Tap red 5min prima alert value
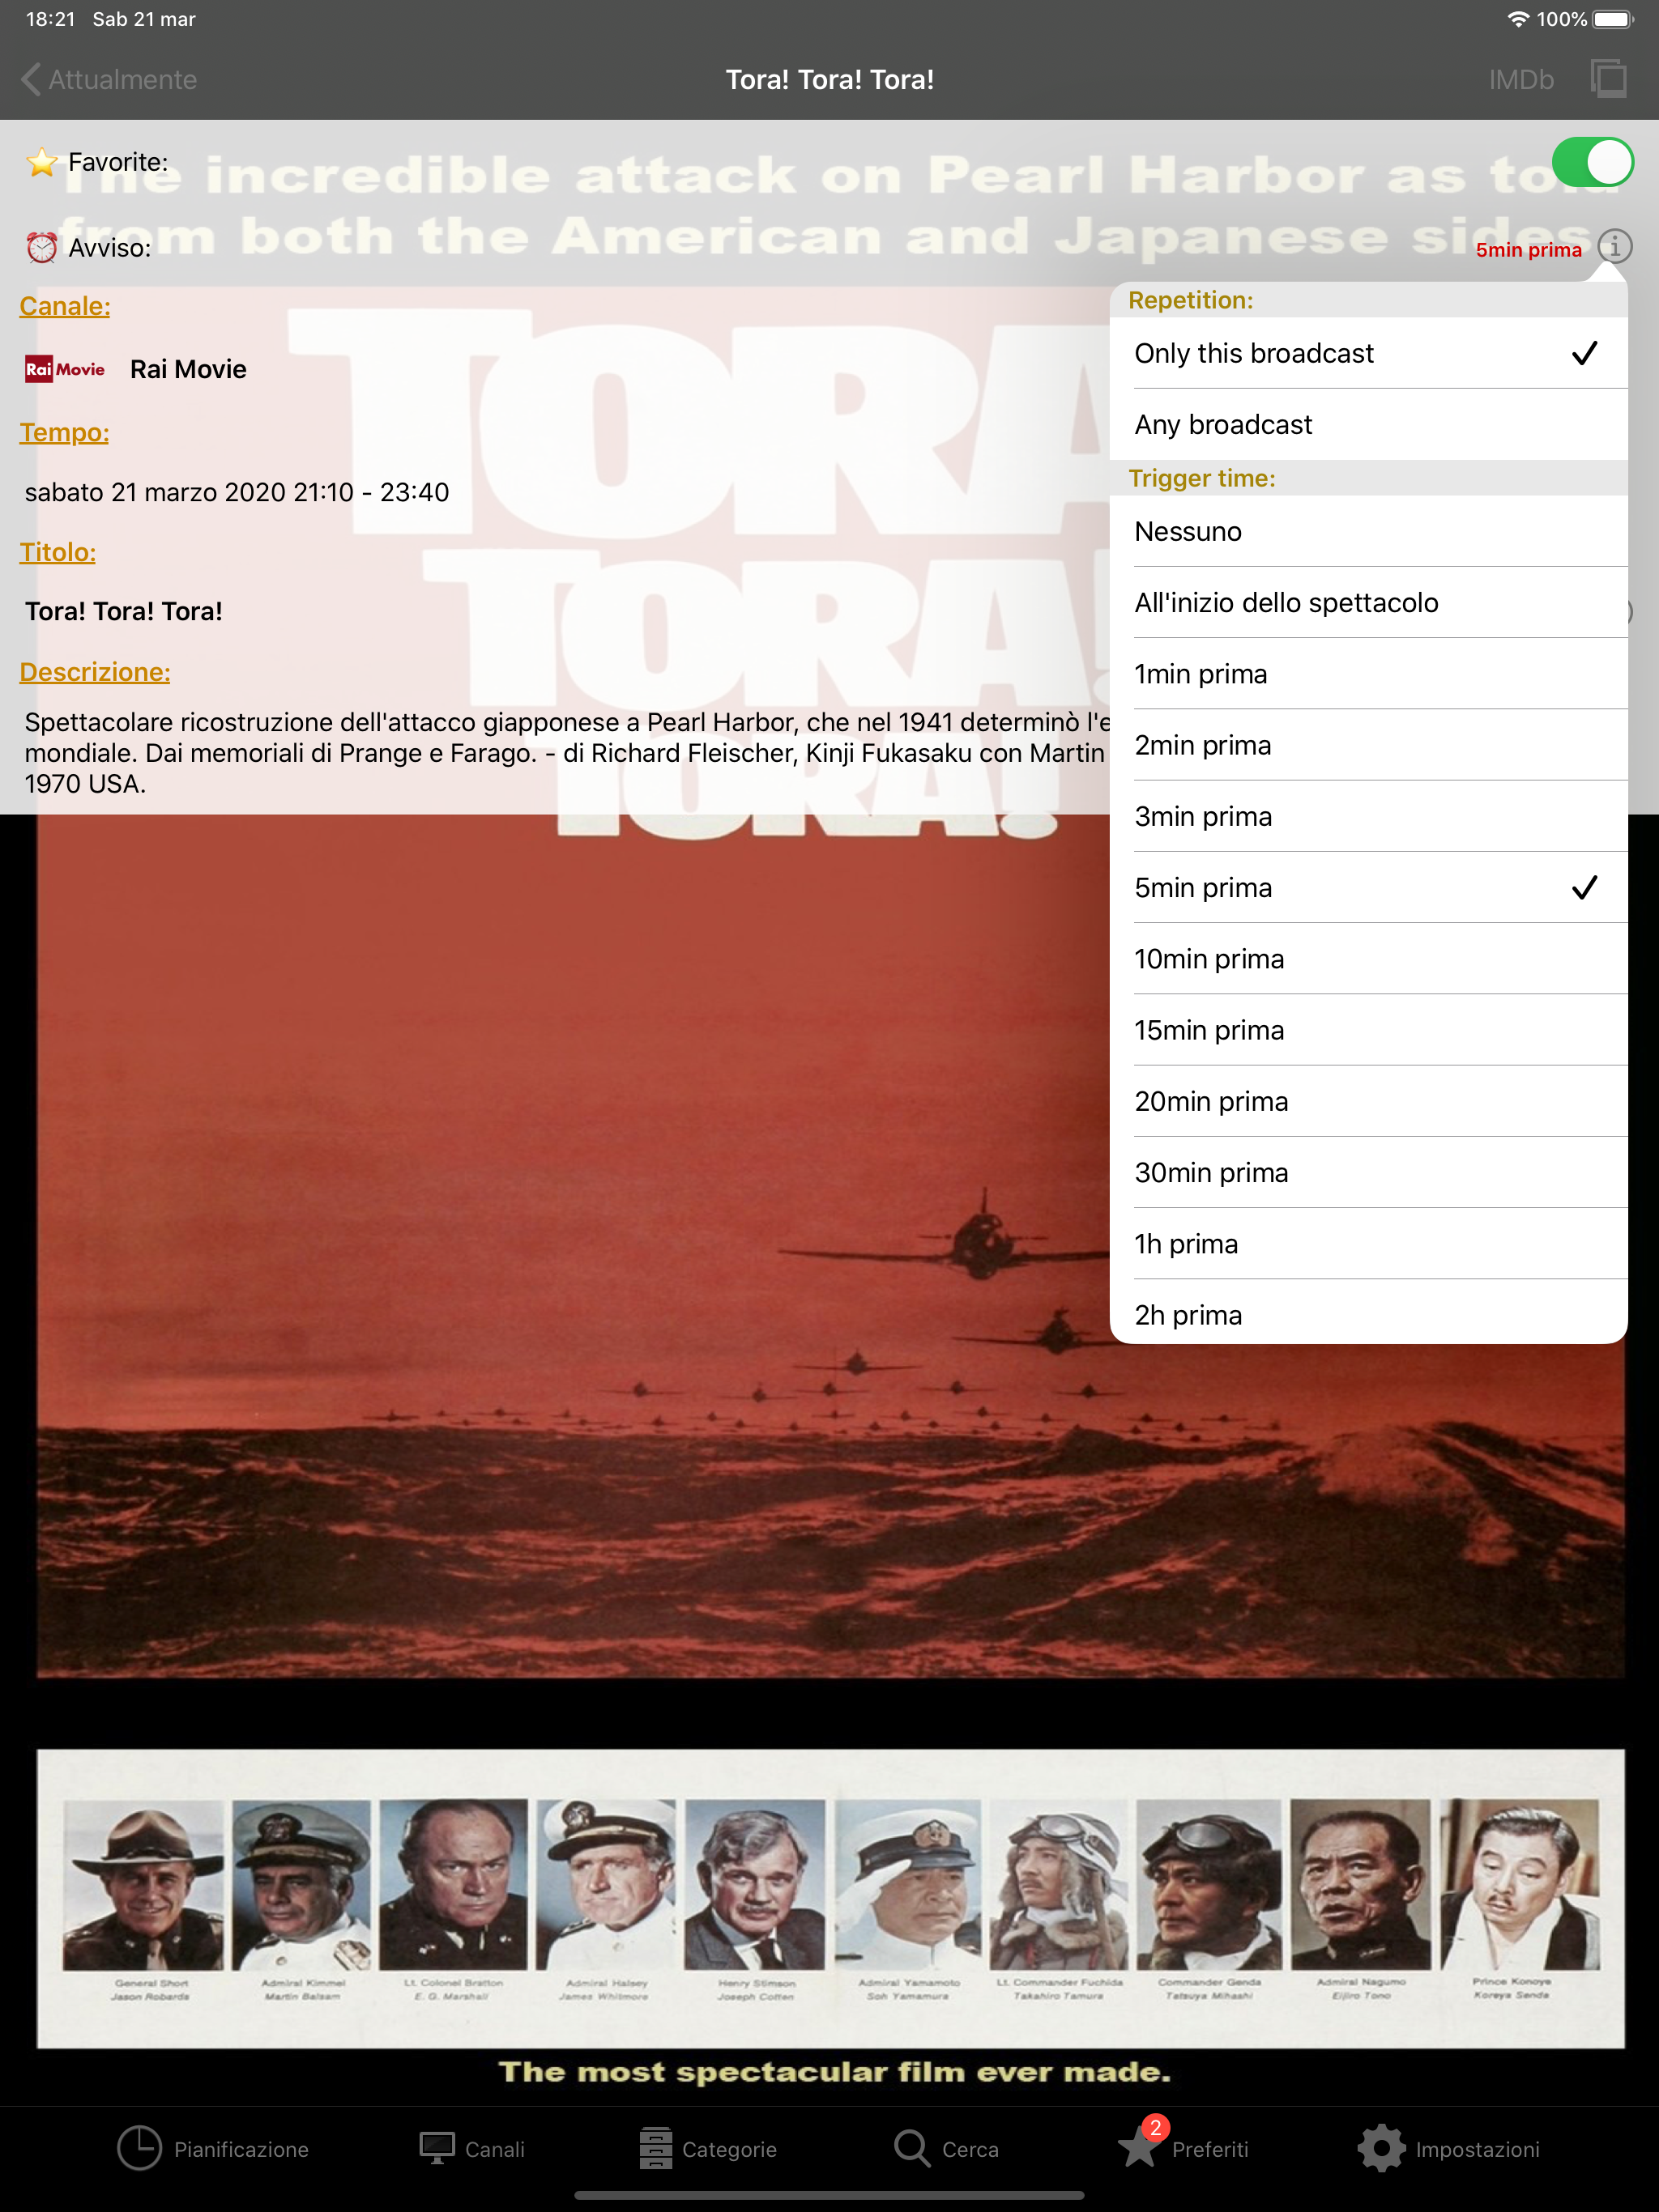This screenshot has width=1659, height=2212. 1528,250
